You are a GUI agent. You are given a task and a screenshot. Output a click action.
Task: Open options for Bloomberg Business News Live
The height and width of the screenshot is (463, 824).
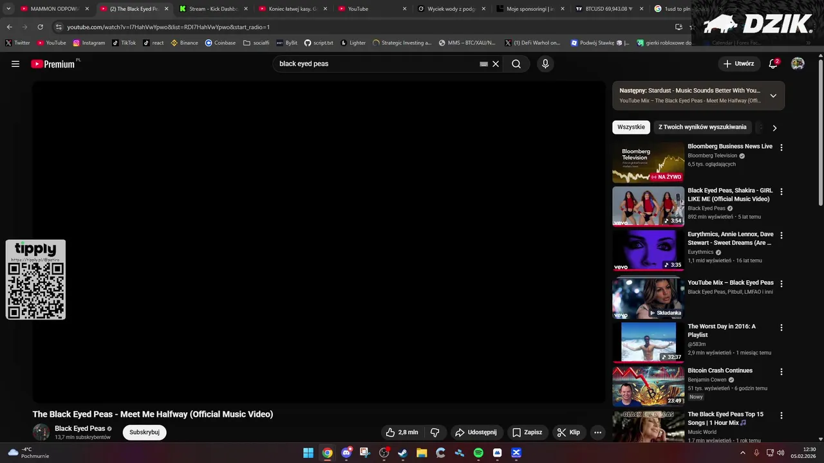[782, 147]
